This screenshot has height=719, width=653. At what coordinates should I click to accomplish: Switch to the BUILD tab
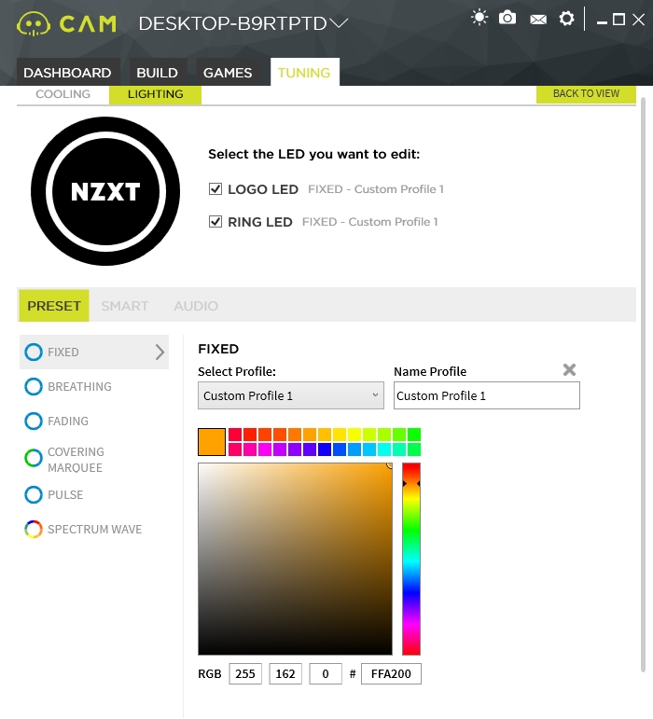tap(158, 73)
